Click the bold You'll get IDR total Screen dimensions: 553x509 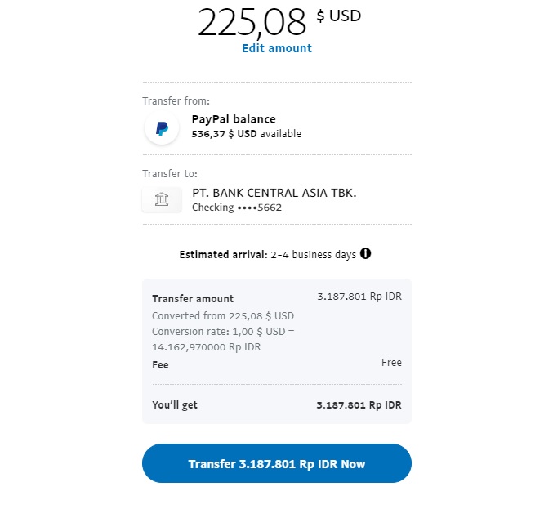click(x=359, y=405)
